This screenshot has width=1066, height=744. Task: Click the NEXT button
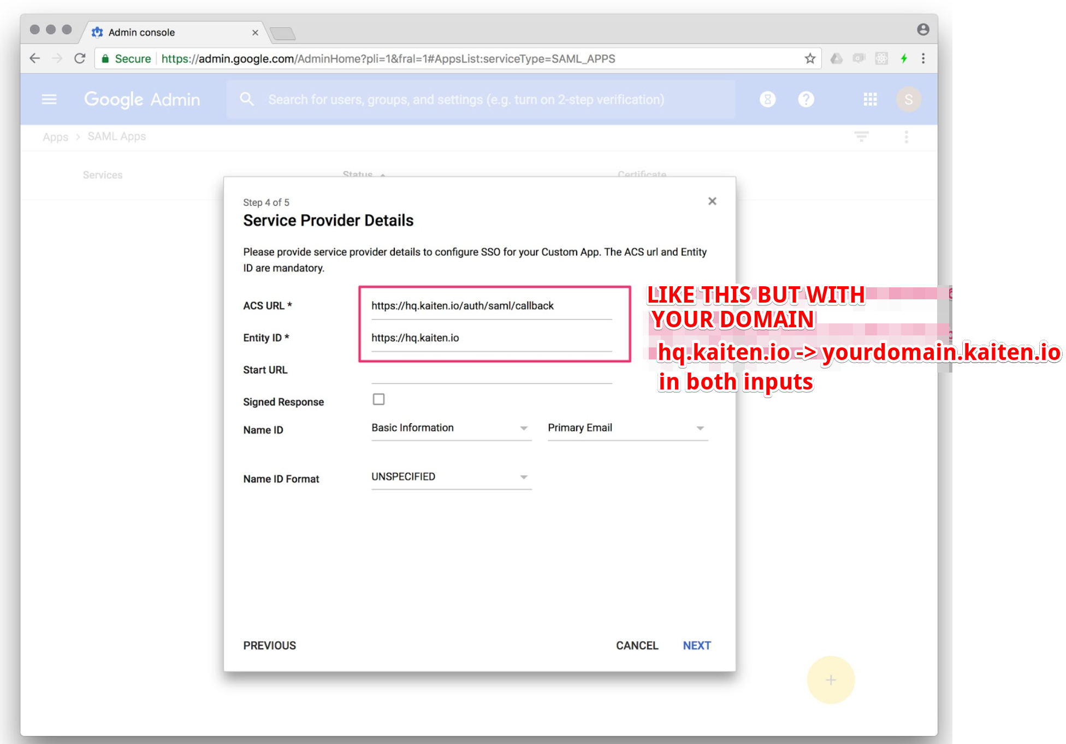tap(696, 646)
